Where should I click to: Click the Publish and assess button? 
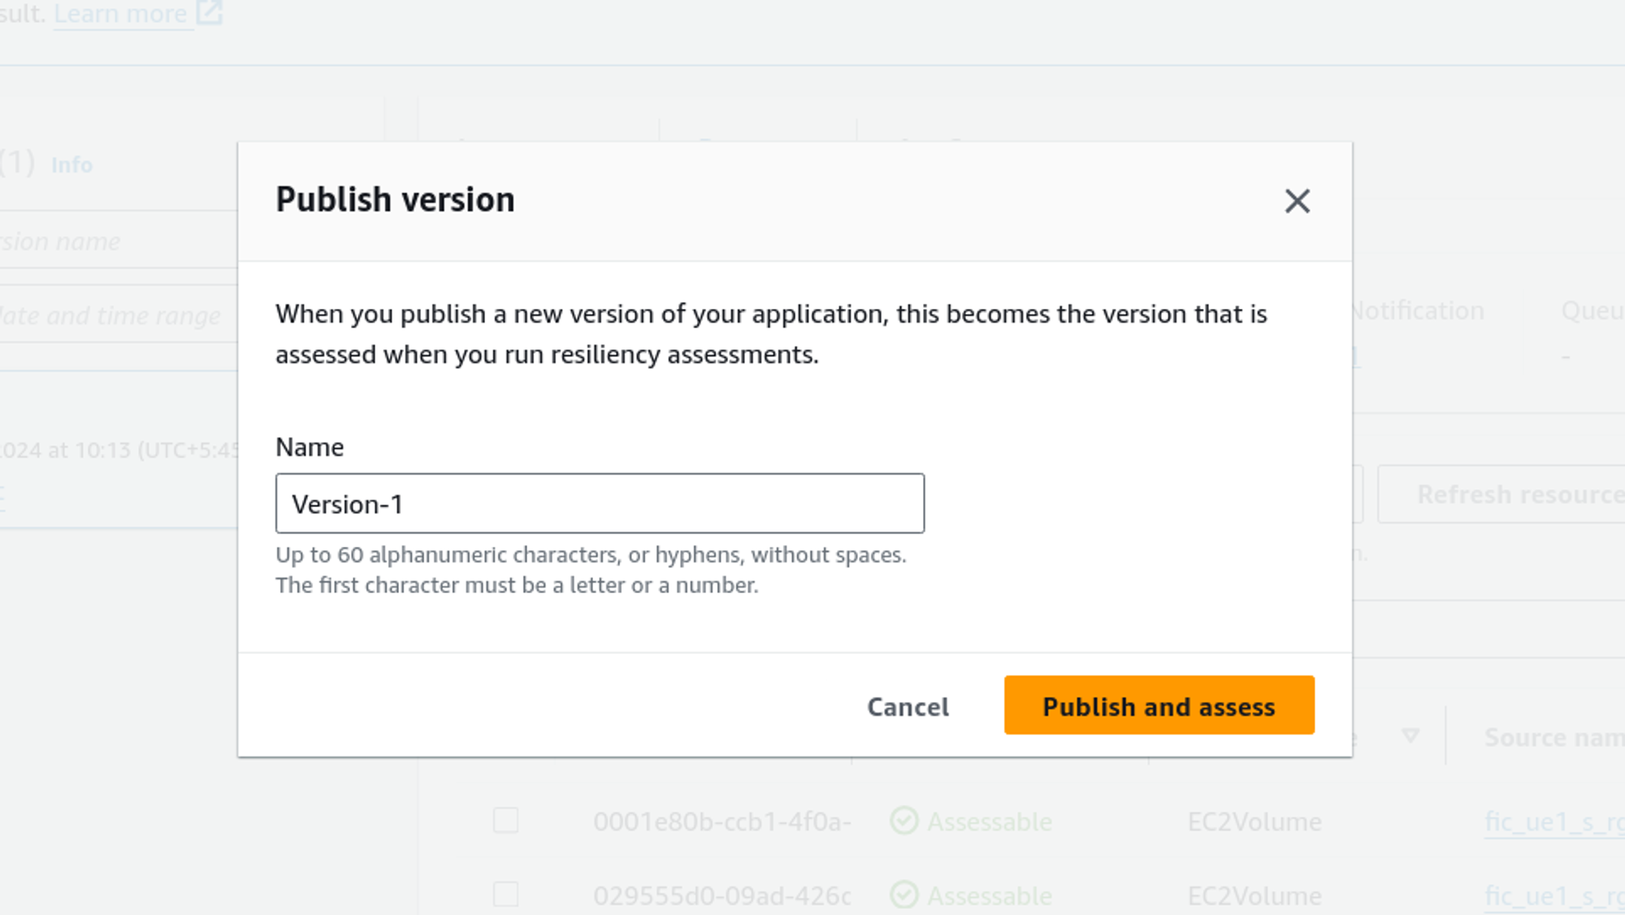[1159, 705]
